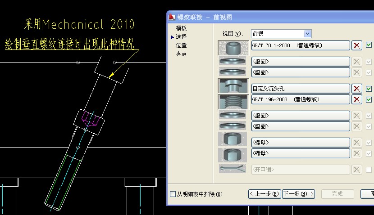Delete the GB/T 196-2003 thread selection
This screenshot has height=215, width=374.
[x=356, y=99]
